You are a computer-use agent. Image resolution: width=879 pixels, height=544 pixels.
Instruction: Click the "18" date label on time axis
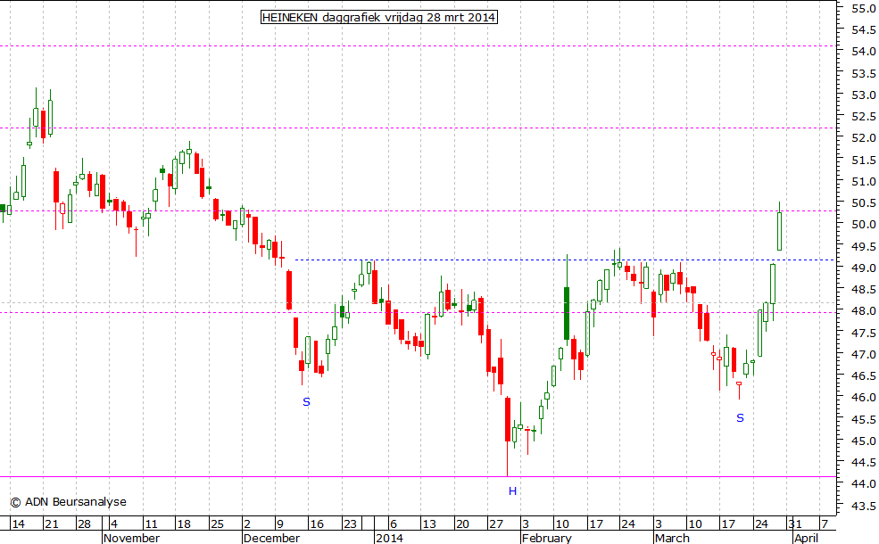coord(184,524)
